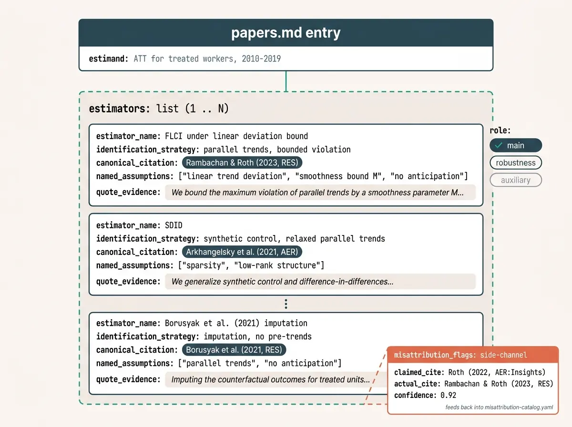Select estimator_name SDID line
Screen dimensions: 572x427
pyautogui.click(x=139, y=225)
